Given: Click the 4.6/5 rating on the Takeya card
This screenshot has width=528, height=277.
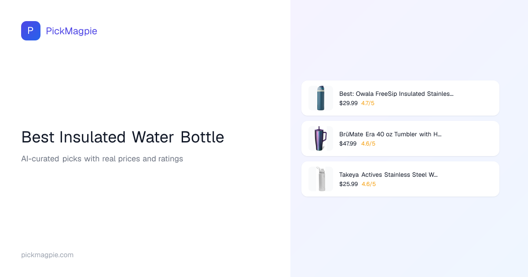Looking at the screenshot, I should (x=369, y=184).
